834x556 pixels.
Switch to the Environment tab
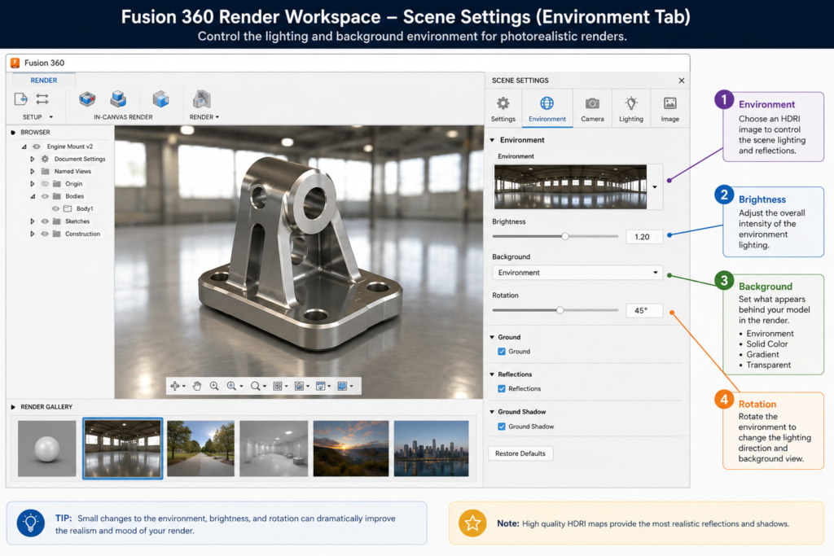547,108
